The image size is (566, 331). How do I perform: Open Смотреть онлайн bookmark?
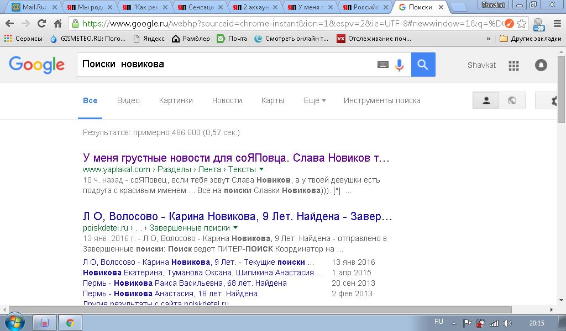click(x=291, y=39)
